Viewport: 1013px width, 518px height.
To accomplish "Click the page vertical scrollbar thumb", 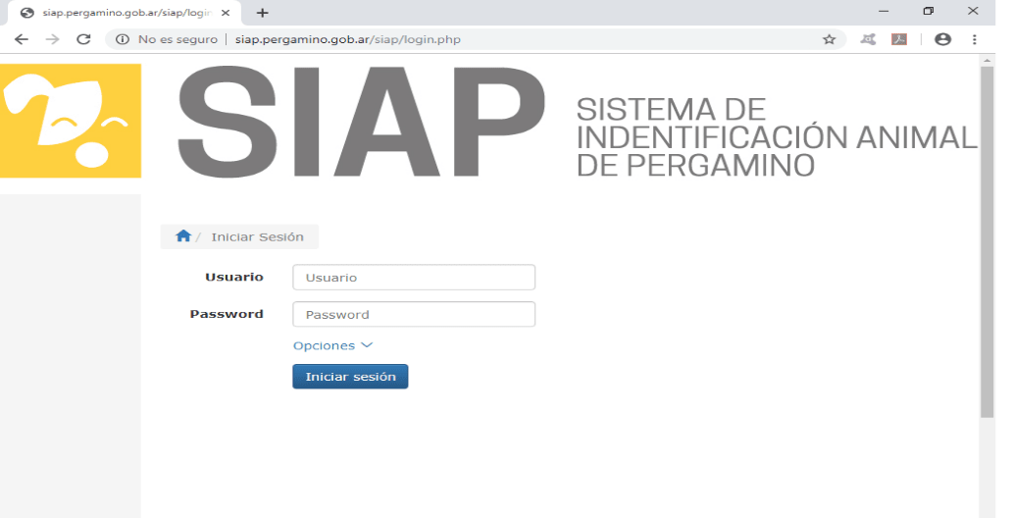I will point(987,242).
